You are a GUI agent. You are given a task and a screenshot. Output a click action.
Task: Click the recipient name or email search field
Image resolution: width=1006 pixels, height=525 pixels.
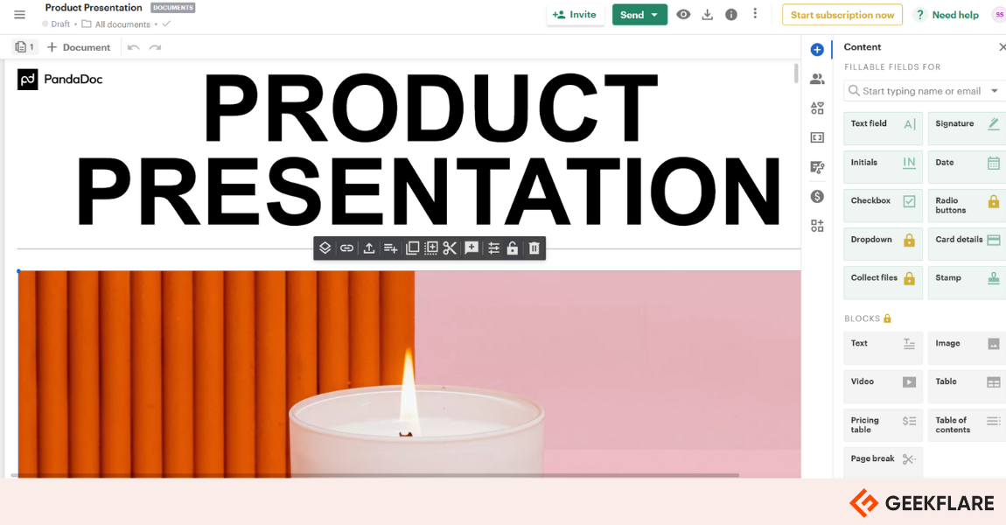click(x=920, y=91)
